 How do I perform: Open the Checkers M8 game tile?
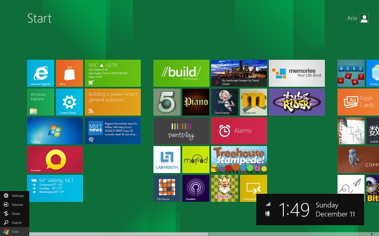225,188
